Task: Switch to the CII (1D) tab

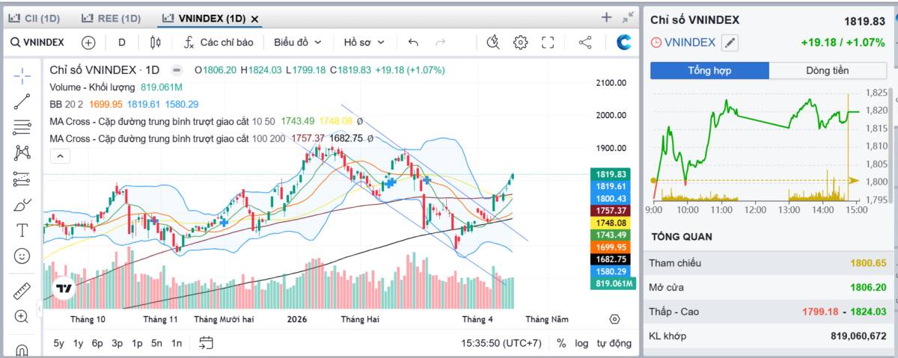Action: 34,19
